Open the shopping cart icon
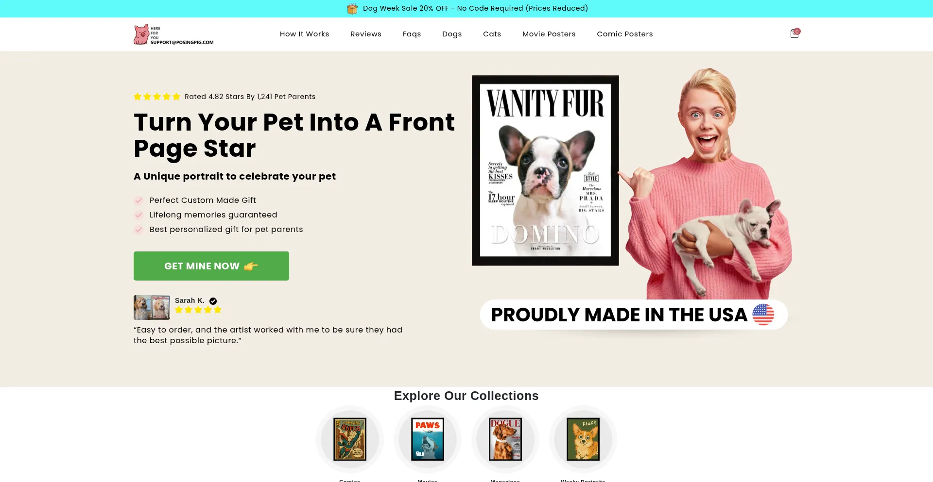 pos(795,33)
